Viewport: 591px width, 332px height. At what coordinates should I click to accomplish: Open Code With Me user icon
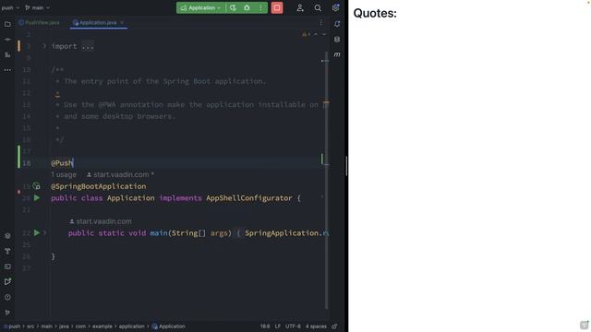tap(300, 8)
